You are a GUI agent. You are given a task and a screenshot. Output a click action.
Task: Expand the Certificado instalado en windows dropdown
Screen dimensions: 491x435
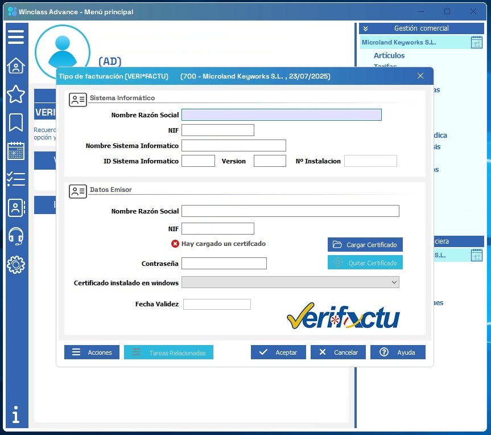tap(394, 282)
